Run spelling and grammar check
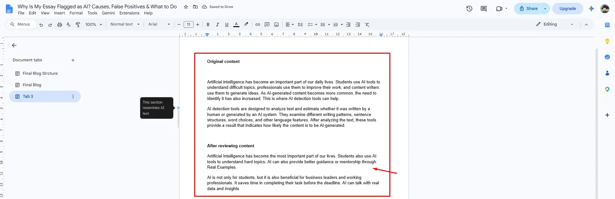 pos(69,25)
